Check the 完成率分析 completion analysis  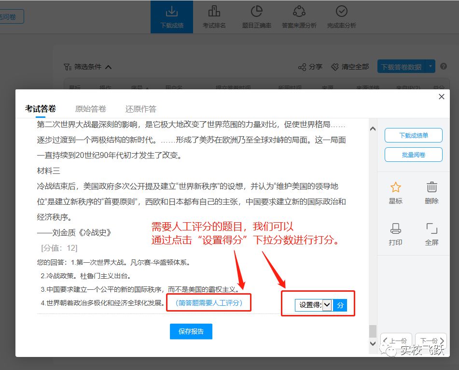(342, 16)
